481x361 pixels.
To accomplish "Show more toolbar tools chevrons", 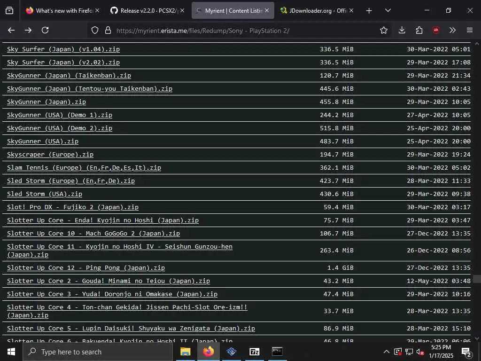I will (x=452, y=30).
